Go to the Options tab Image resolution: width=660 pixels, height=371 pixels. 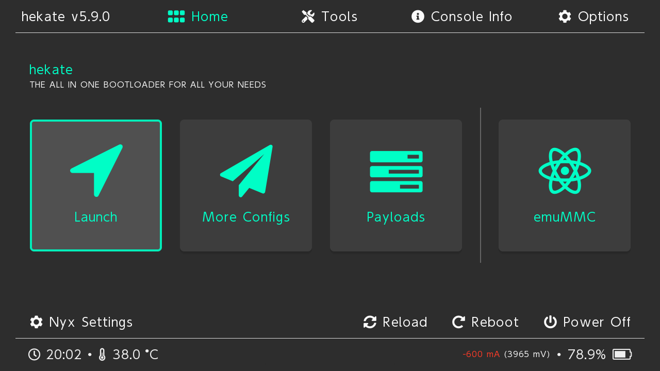click(x=593, y=16)
